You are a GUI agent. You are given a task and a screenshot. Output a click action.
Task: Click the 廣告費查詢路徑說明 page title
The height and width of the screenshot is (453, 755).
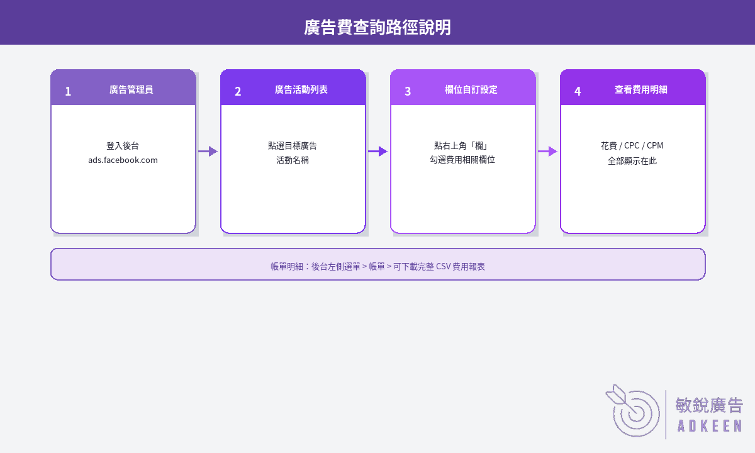coord(377,28)
